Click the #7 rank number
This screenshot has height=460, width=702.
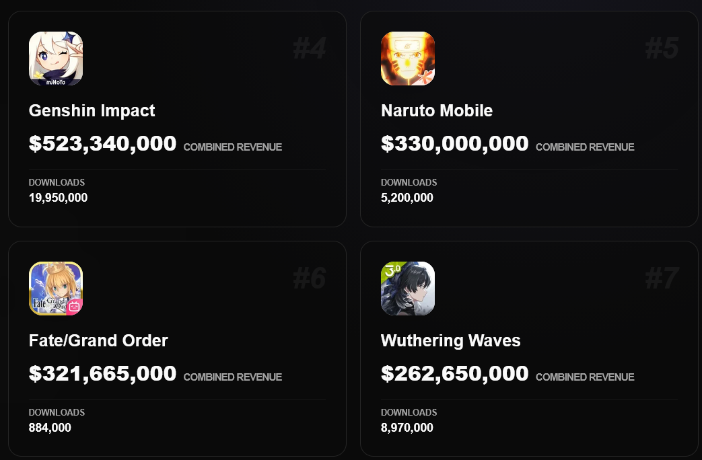(x=662, y=278)
